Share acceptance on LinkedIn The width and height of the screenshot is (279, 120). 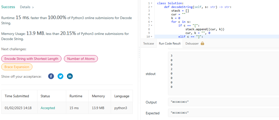[x=70, y=76]
